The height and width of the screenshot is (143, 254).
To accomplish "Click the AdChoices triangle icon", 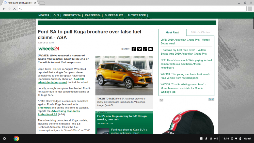I will point(210,99).
